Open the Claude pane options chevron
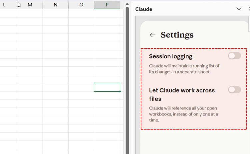 (239, 9)
